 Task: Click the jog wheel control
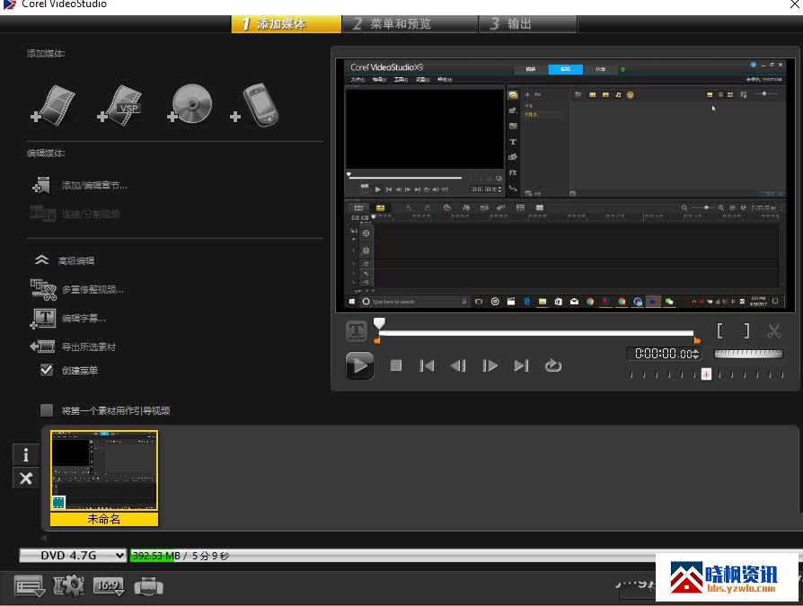click(x=748, y=354)
